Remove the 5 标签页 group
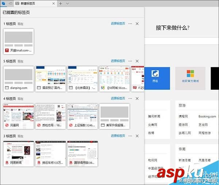Image resolution: width=219 pixels, height=185 pixels. coord(137,61)
